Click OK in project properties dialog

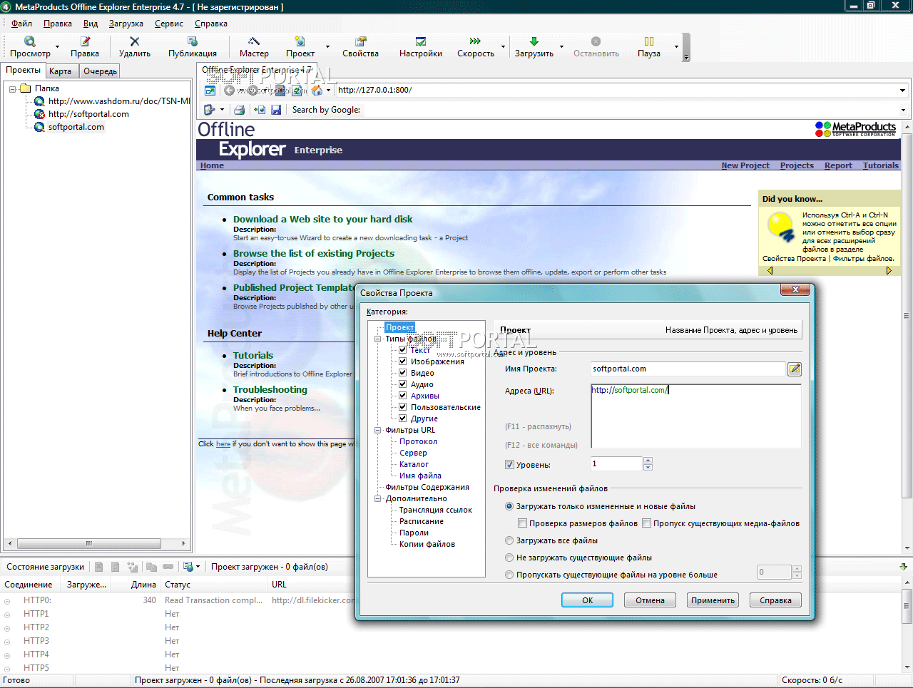click(x=587, y=600)
